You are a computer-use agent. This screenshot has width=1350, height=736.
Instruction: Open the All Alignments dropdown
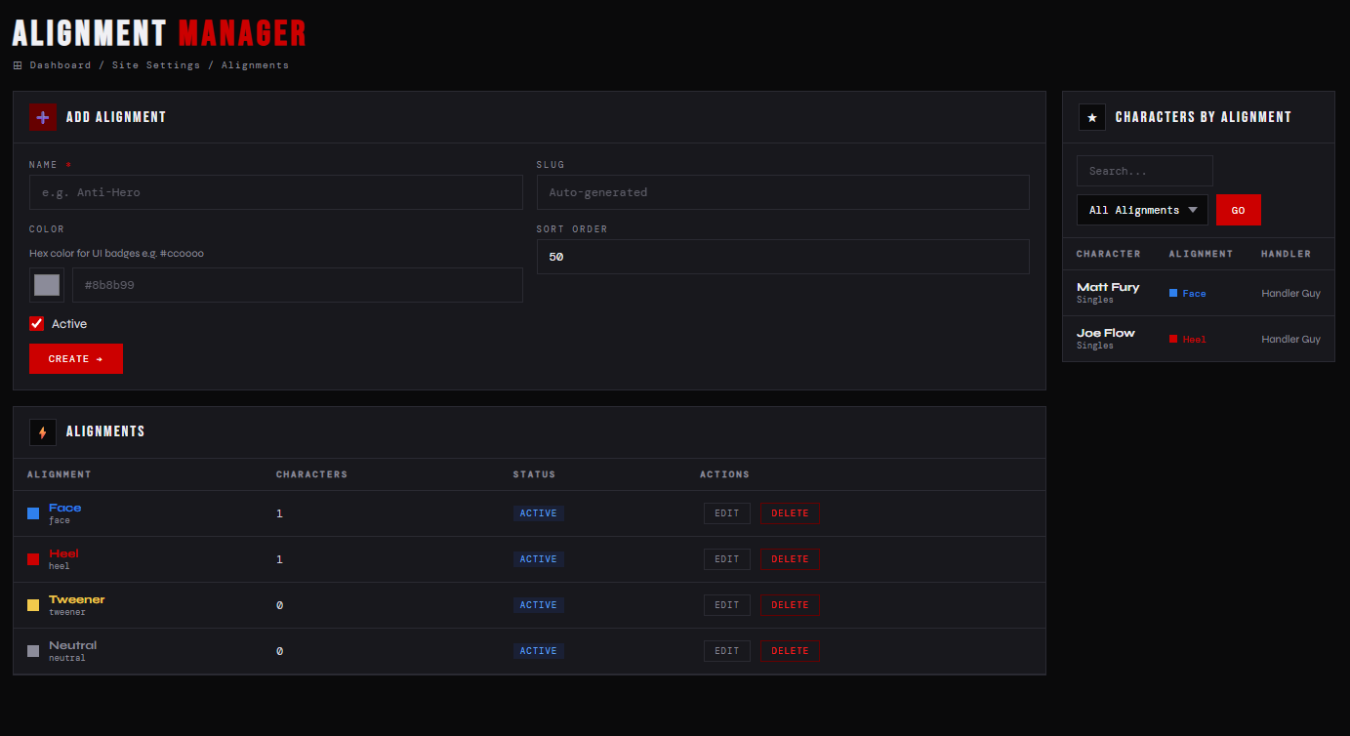(x=1142, y=210)
